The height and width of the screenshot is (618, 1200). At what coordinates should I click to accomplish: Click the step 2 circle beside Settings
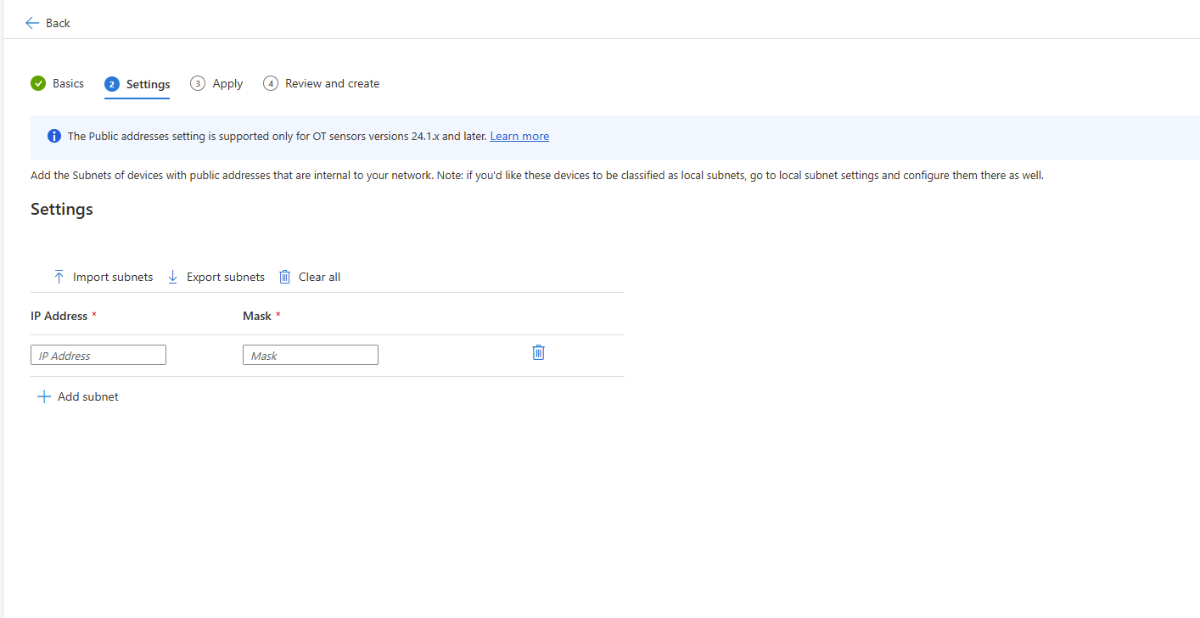coord(112,84)
